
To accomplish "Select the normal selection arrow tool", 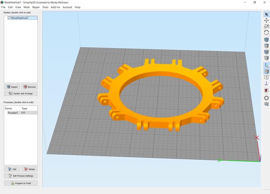I will [x=266, y=14].
